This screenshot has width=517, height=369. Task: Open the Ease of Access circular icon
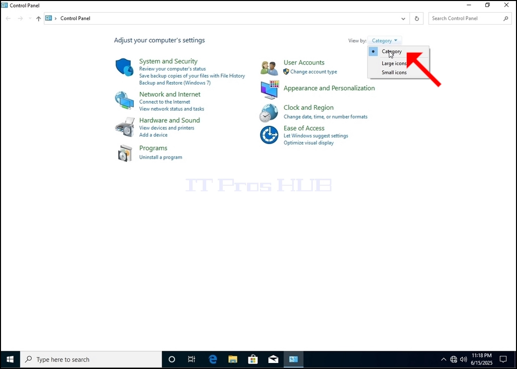(x=269, y=135)
